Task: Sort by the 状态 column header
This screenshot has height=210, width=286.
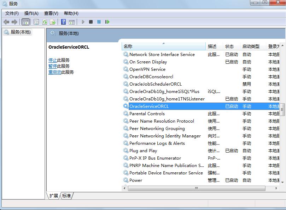Action: (x=232, y=47)
